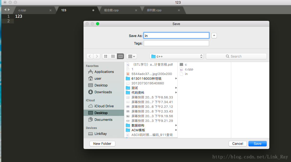Expand the 数据结构 folder arrow
Screen dimensions: 291x162
[x=176, y=125]
